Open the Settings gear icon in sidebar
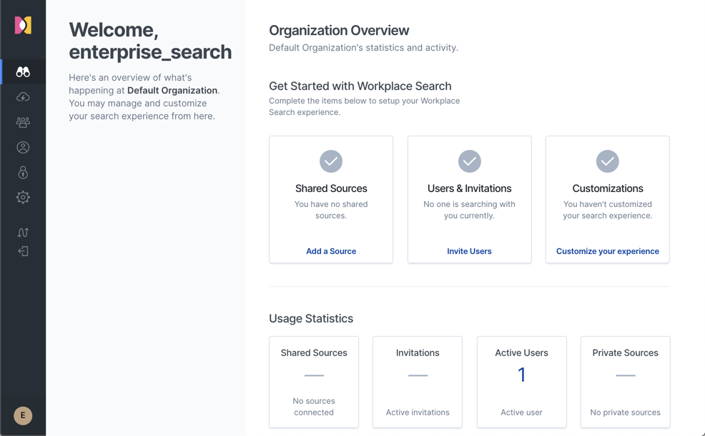 23,198
